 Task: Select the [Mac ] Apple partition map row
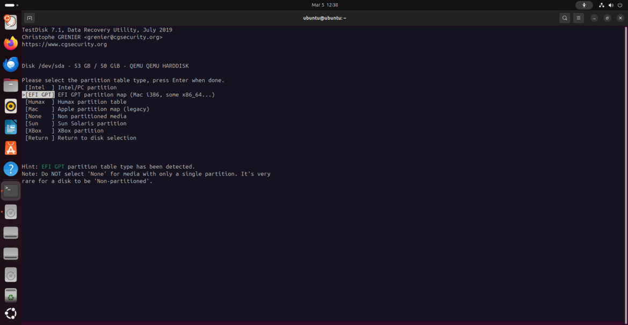point(87,109)
